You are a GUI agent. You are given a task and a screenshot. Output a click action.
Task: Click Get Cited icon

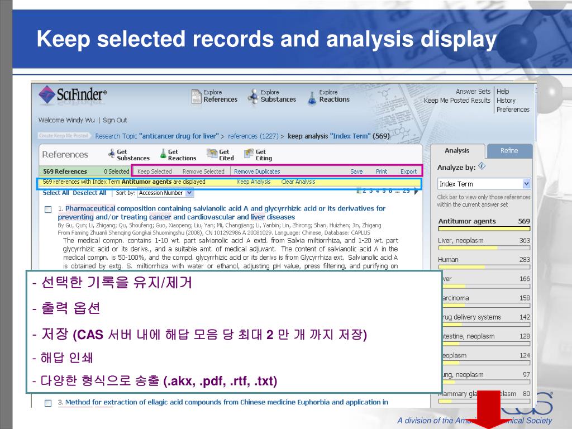(212, 154)
